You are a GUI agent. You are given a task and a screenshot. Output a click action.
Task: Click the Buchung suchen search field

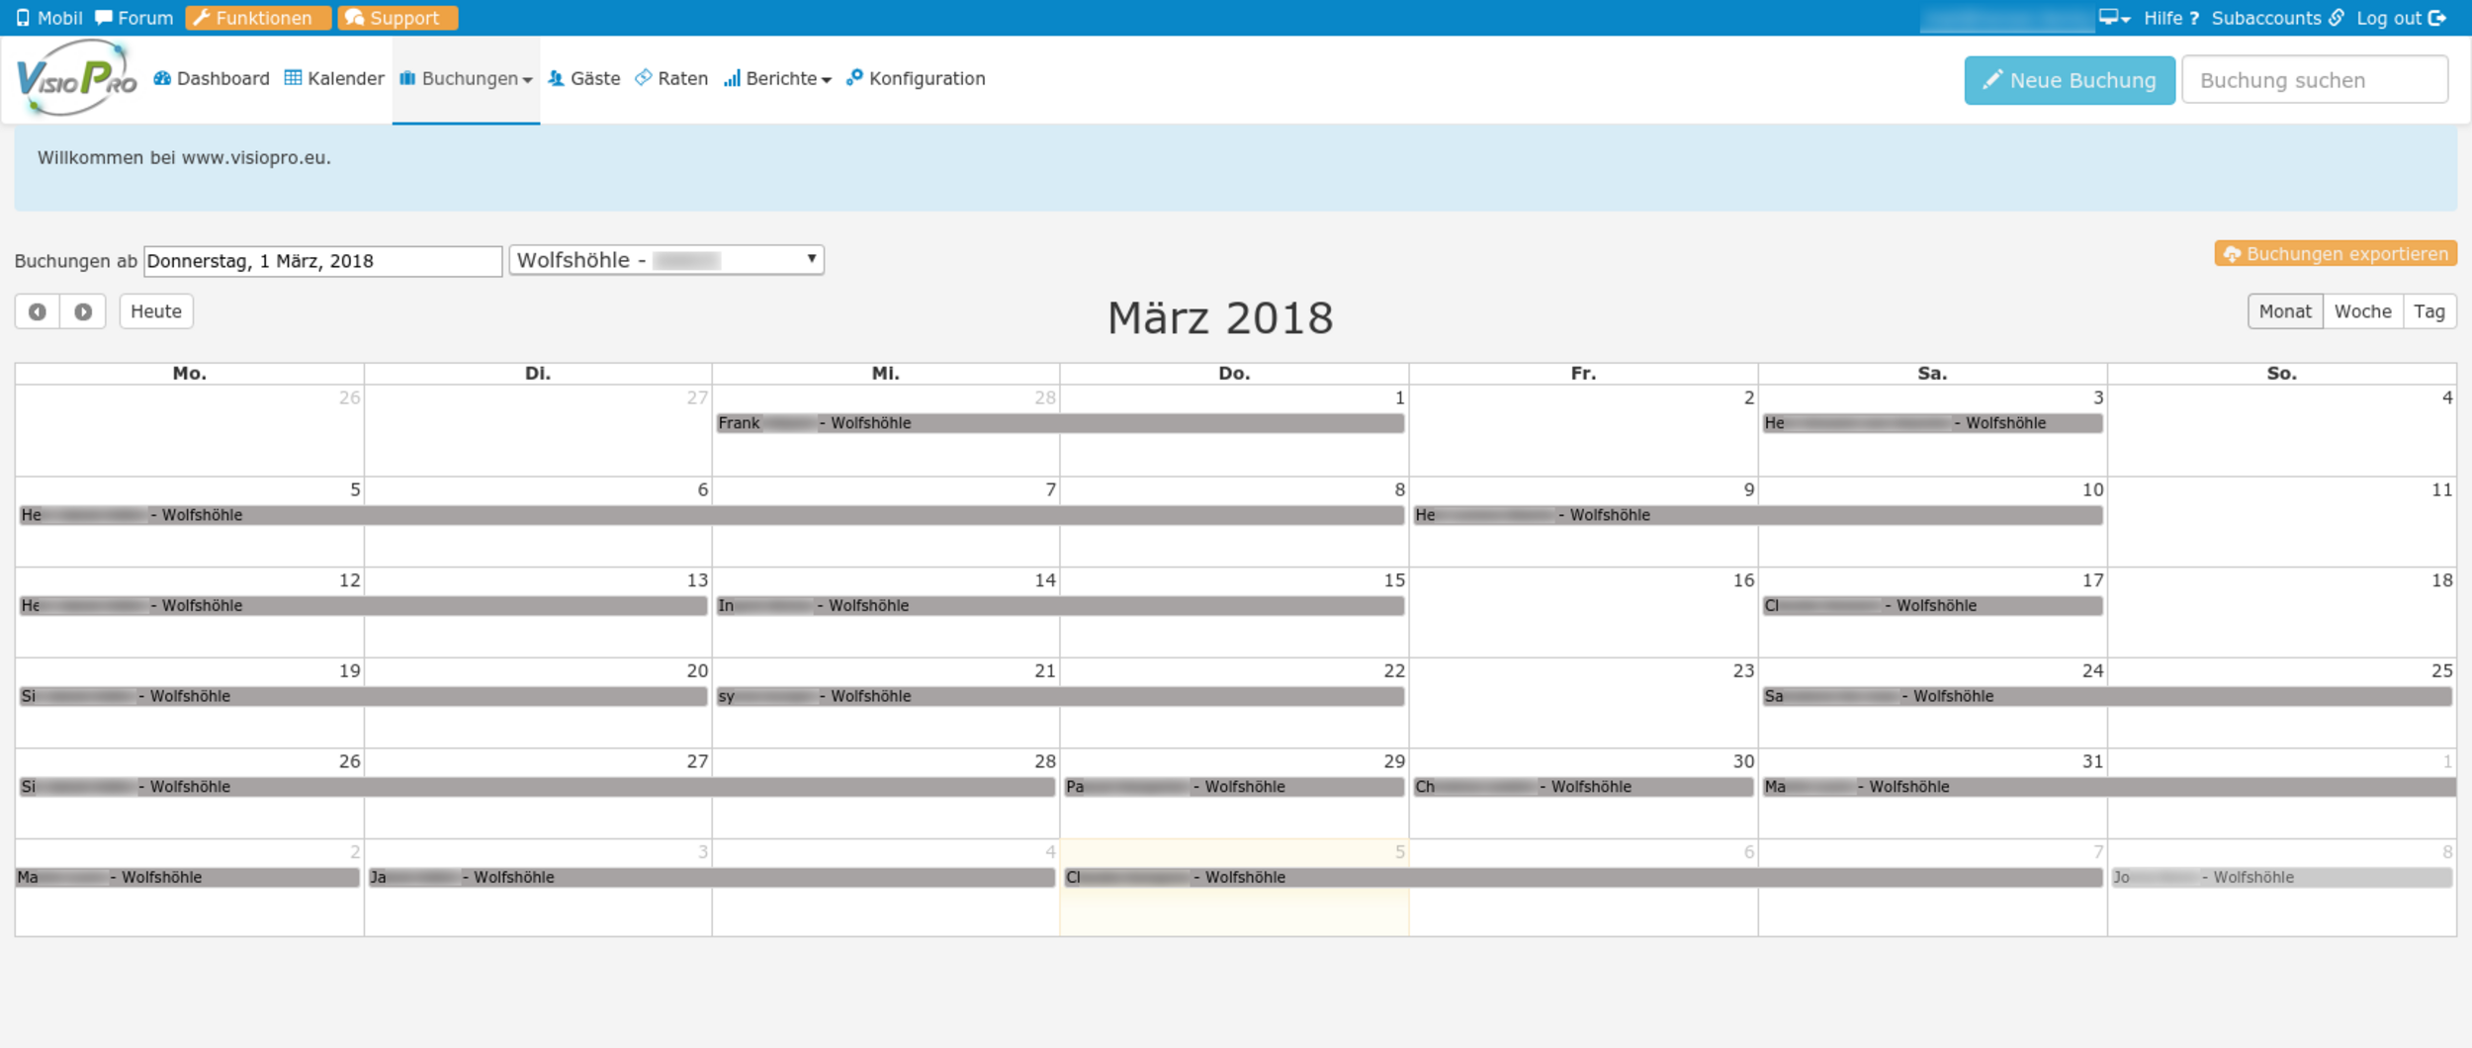pyautogui.click(x=2314, y=80)
